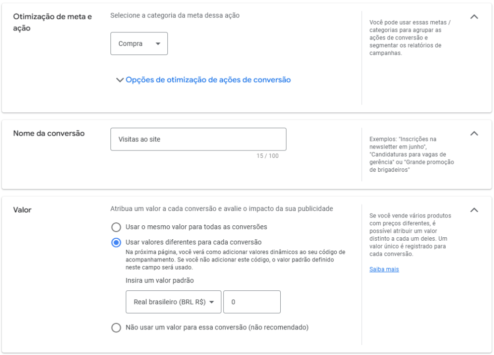The height and width of the screenshot is (355, 494).
Task: Click the default value field showing '0'
Action: [x=252, y=301]
